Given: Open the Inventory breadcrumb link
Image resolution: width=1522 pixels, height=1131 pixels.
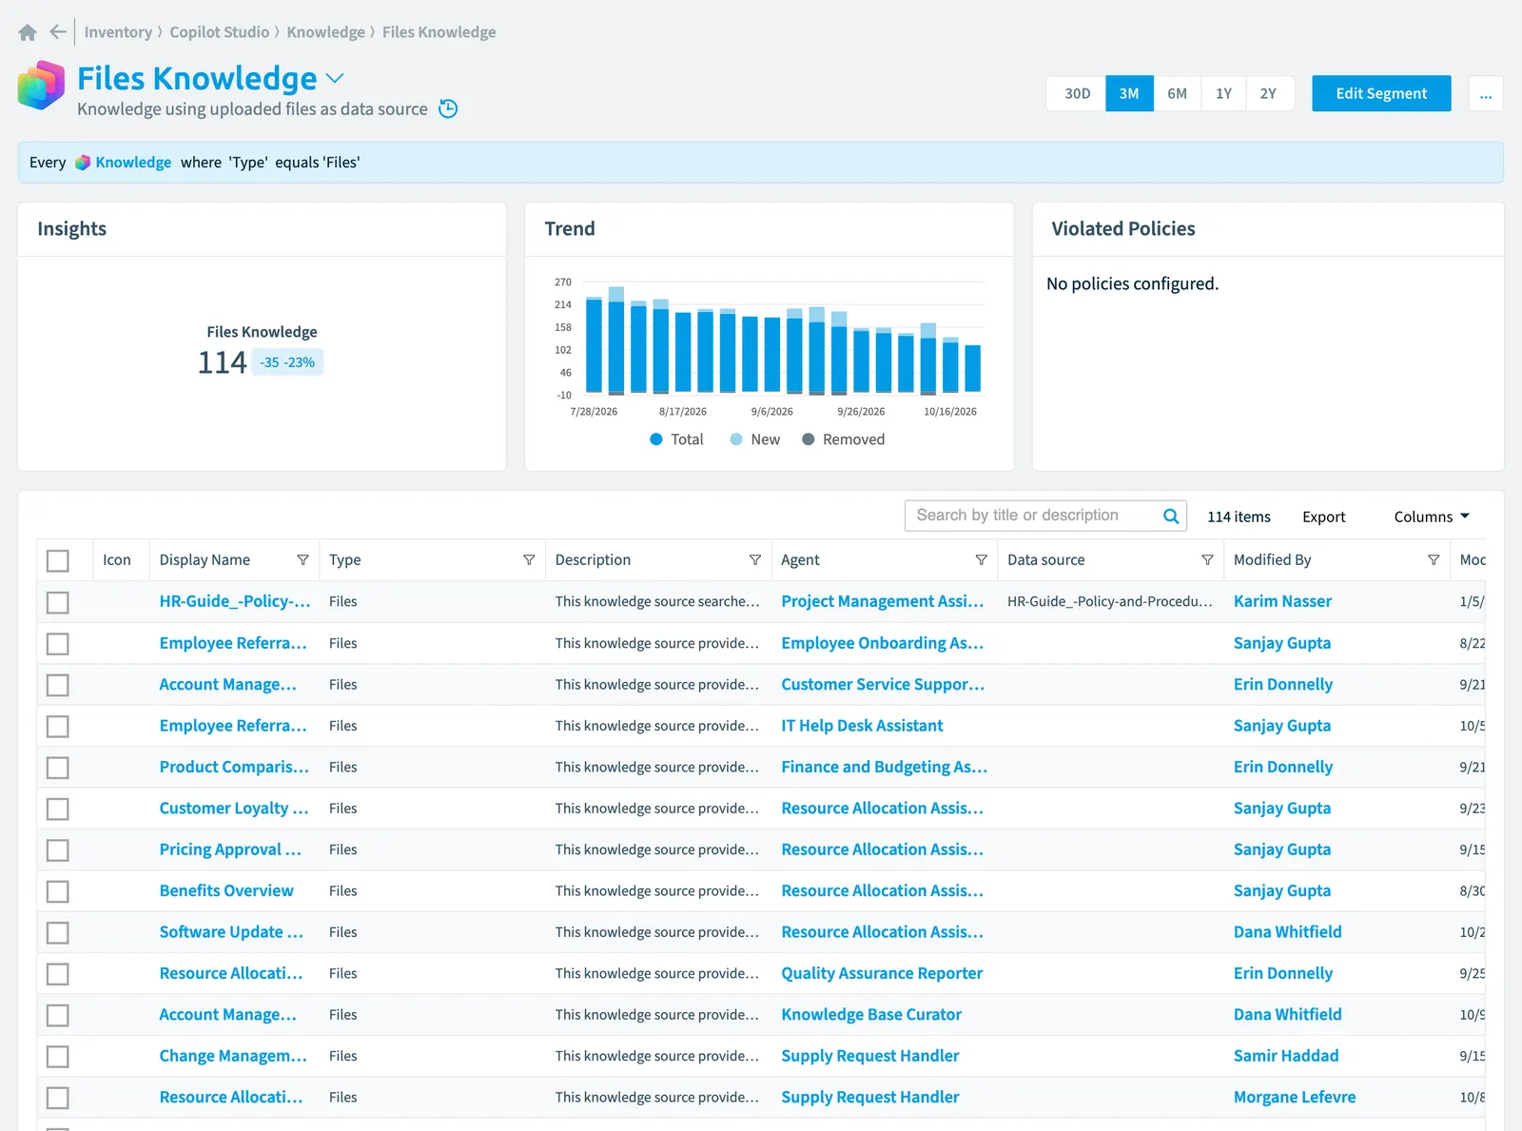Looking at the screenshot, I should tap(118, 32).
